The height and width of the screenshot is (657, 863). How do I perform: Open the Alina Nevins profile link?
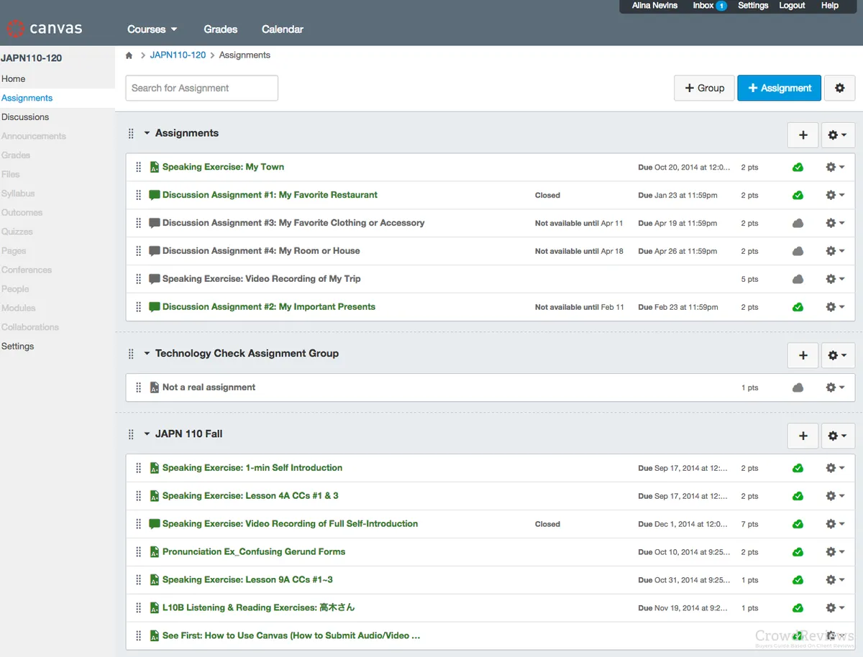point(654,6)
